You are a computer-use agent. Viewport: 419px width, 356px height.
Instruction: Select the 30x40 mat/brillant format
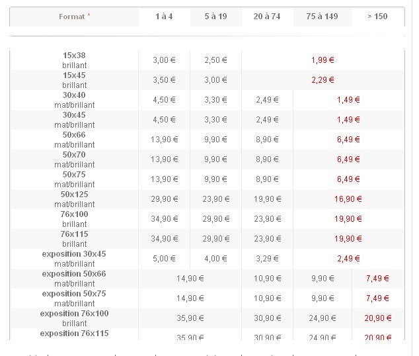pyautogui.click(x=74, y=100)
